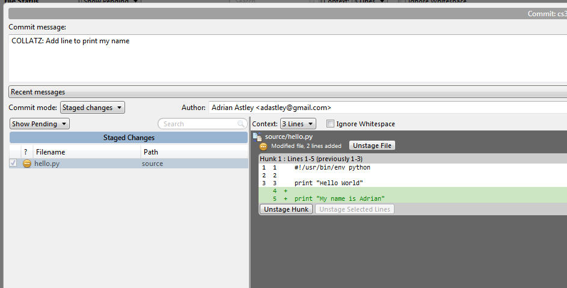Select the 'print "Hello World"' diff line

(x=413, y=183)
